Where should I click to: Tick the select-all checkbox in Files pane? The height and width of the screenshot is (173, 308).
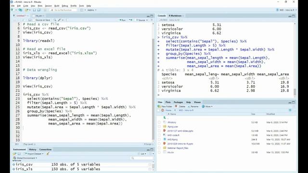159,111
